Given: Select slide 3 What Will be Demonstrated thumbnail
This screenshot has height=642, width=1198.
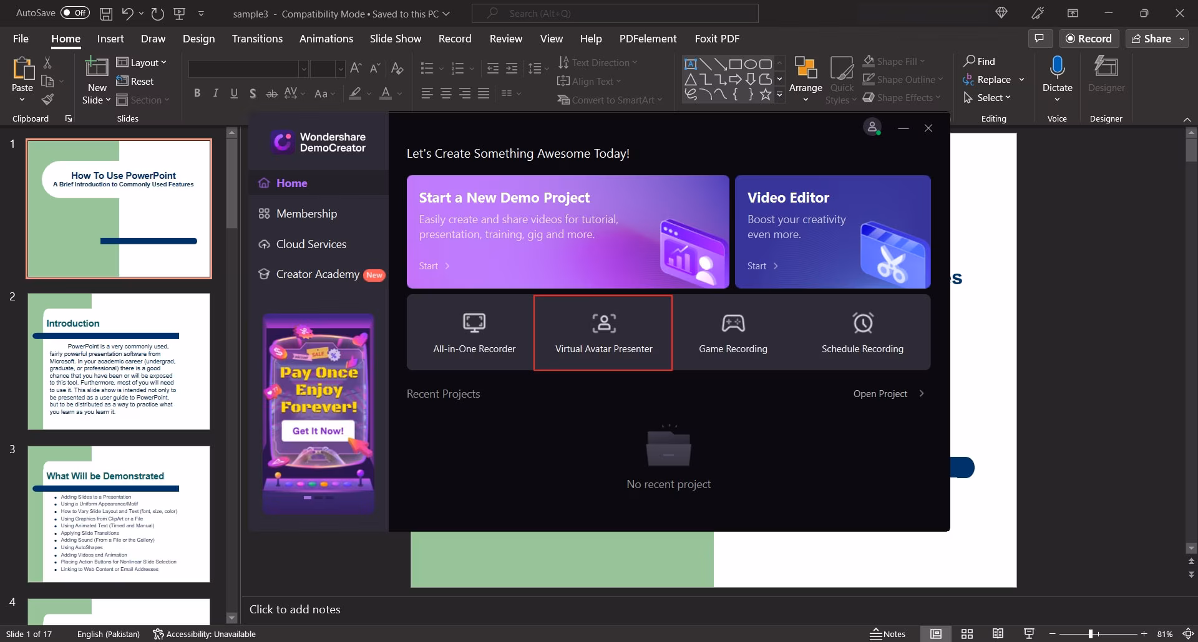Looking at the screenshot, I should 119,514.
